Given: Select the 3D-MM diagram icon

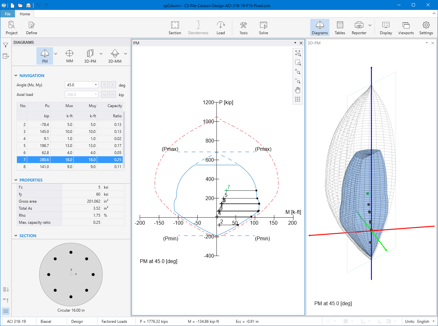Looking at the screenshot, I should (x=114, y=55).
